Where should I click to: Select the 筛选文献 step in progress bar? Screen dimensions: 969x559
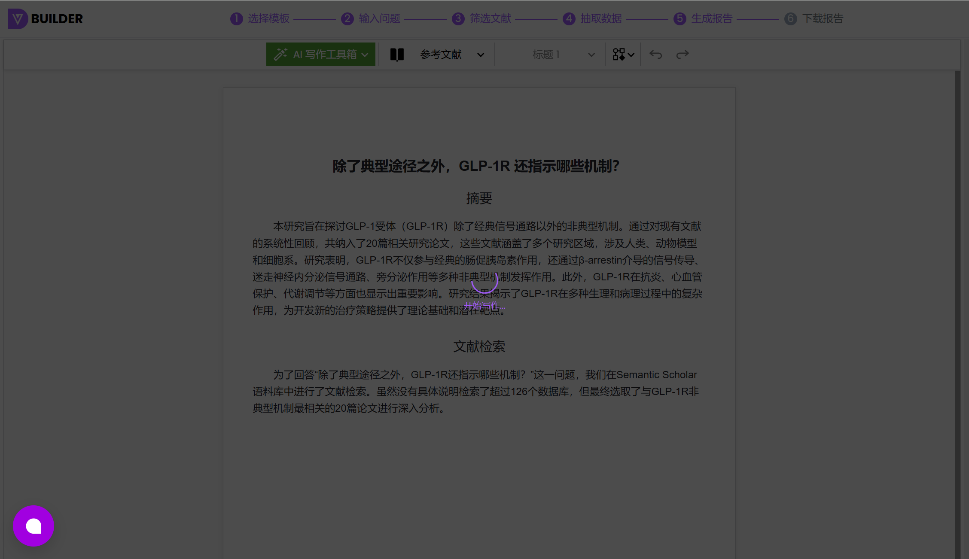tap(490, 18)
